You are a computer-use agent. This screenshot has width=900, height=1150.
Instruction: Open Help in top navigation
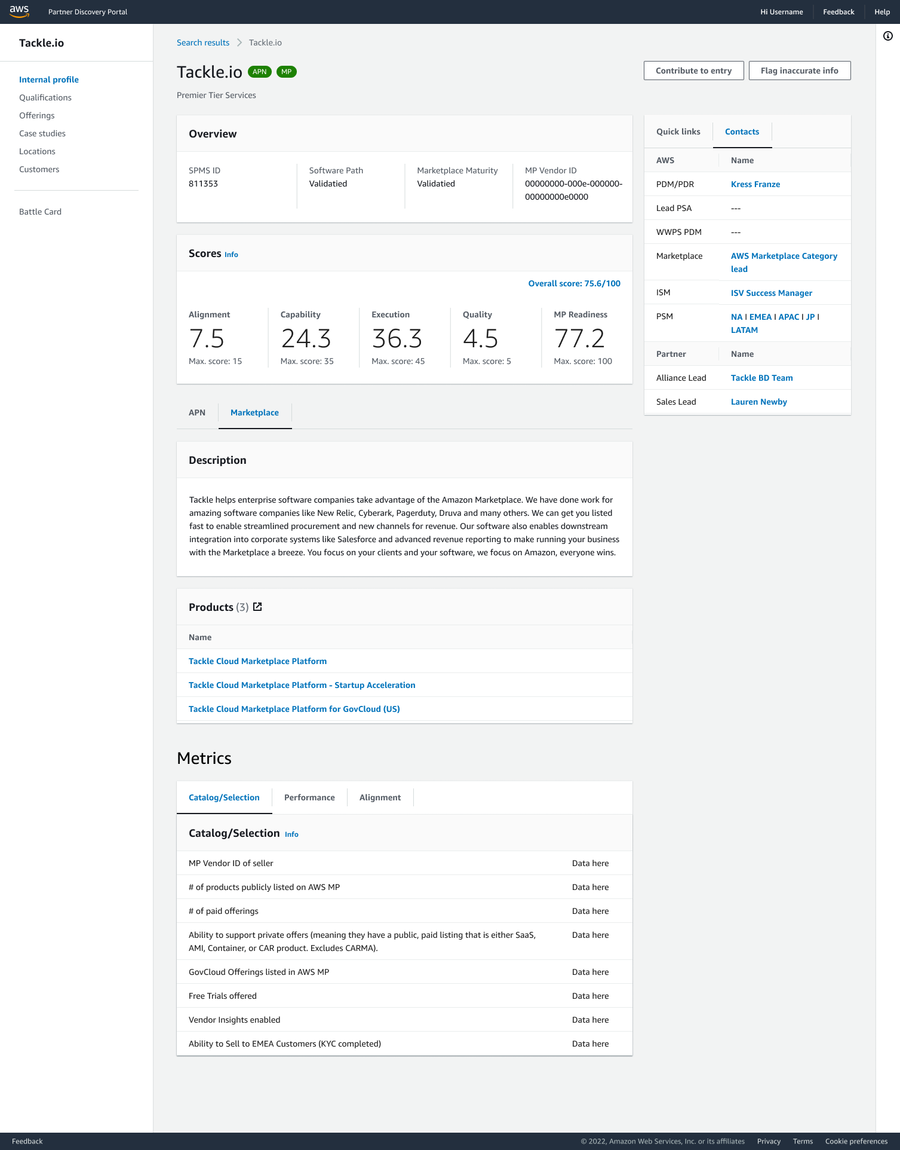click(x=882, y=12)
